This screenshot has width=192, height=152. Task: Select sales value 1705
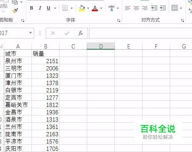point(46,149)
